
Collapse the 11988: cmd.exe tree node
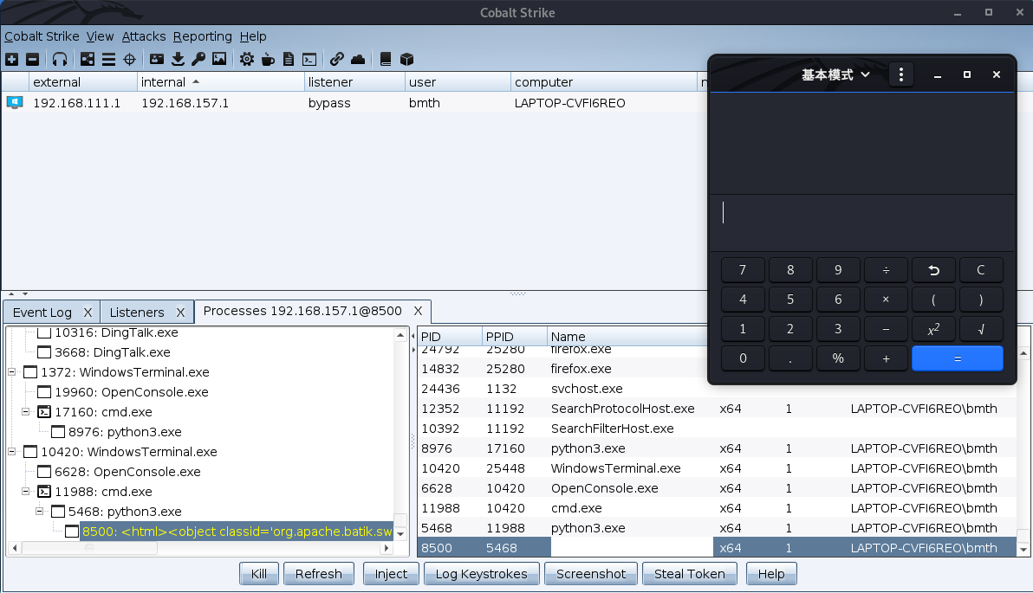click(x=26, y=492)
